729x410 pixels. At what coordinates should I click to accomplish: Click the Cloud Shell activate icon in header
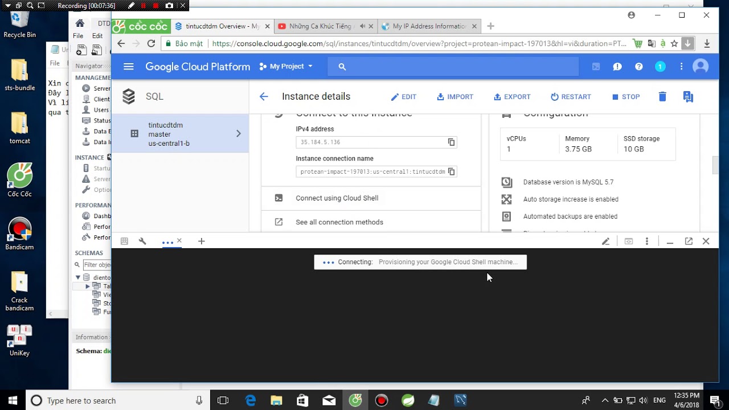596,67
